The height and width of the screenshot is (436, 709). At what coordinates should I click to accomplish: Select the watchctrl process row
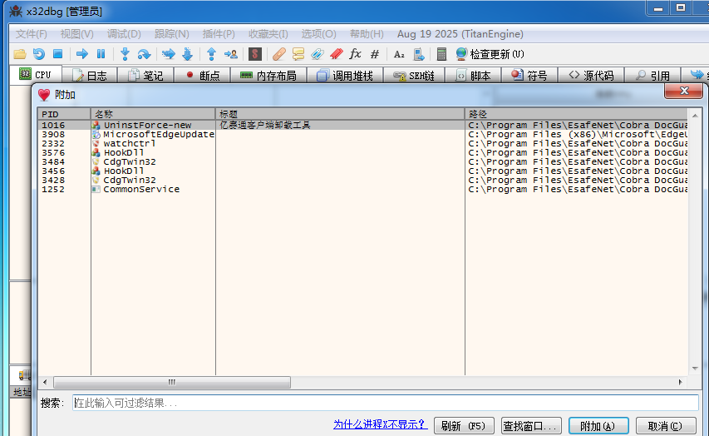[363, 143]
